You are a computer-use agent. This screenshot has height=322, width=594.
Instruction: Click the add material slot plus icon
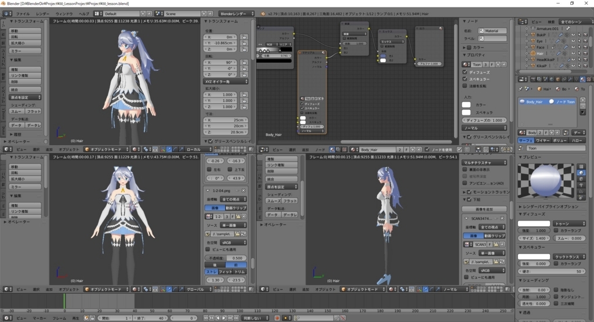tap(582, 100)
